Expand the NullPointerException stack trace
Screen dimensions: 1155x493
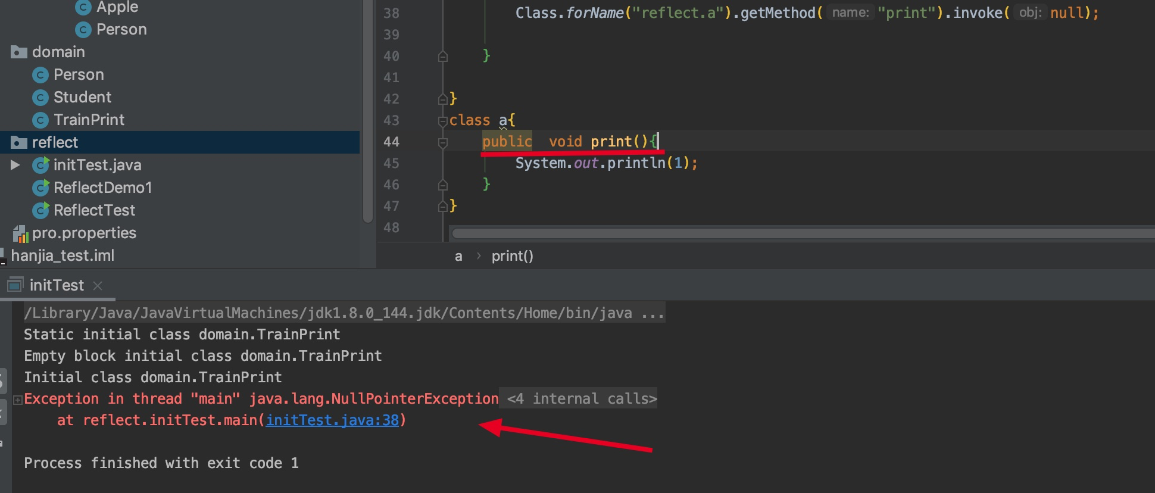coord(18,400)
